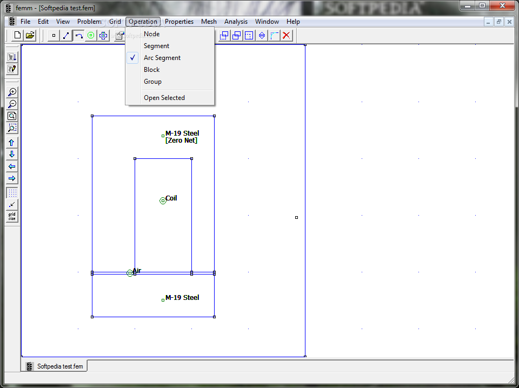519x388 pixels.
Task: Restore the inner document window
Action: click(499, 22)
